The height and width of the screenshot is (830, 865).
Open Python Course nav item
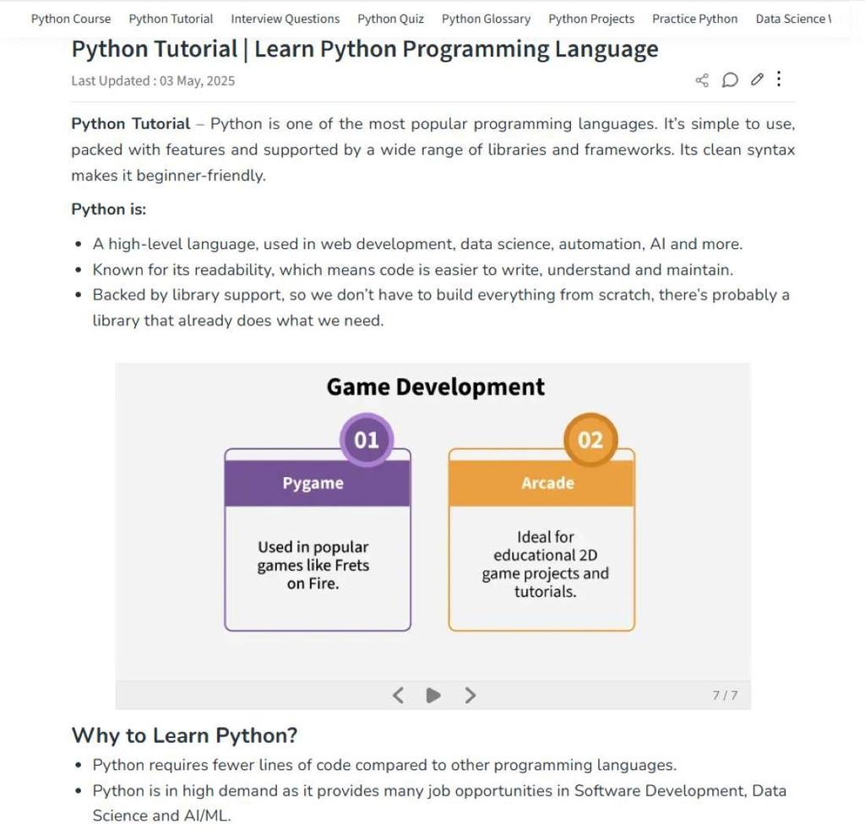pos(71,19)
